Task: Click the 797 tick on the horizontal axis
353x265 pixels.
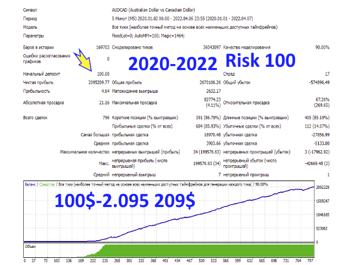Action: pos(310,261)
